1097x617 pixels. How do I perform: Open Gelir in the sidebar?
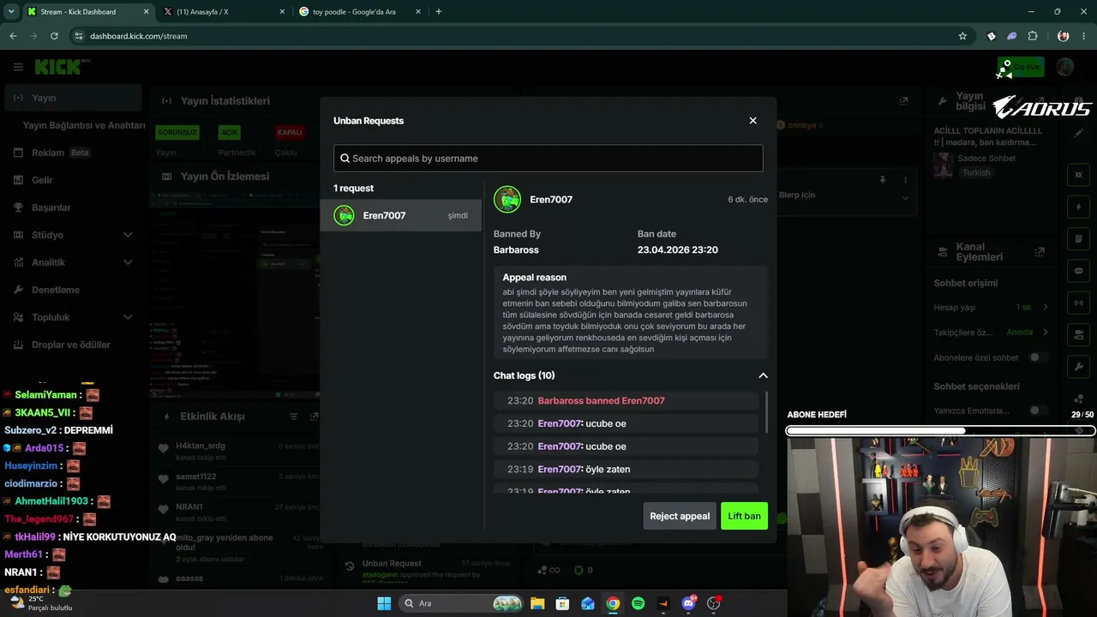(x=73, y=180)
